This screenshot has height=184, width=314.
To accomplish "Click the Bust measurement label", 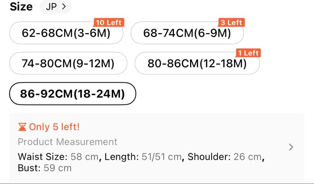I will (29, 168).
